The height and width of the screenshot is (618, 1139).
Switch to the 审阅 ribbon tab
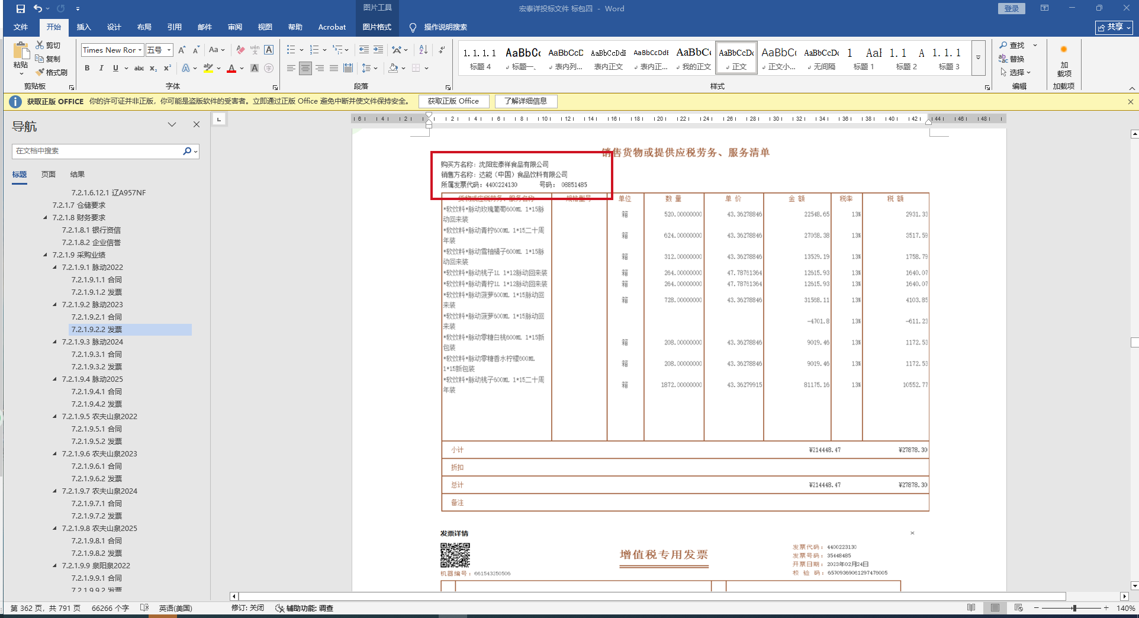235,27
